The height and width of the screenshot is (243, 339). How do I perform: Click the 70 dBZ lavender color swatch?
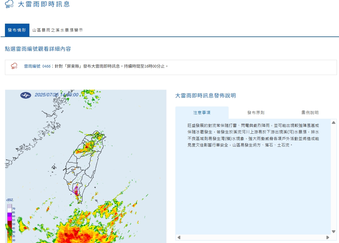point(10,206)
